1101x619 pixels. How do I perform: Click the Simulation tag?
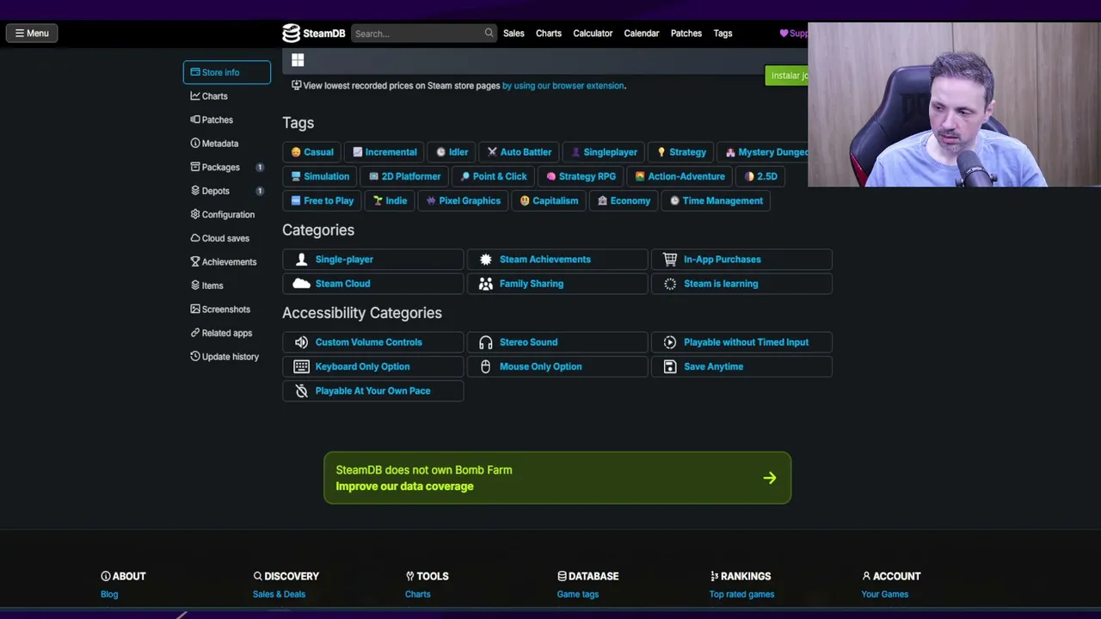click(320, 176)
